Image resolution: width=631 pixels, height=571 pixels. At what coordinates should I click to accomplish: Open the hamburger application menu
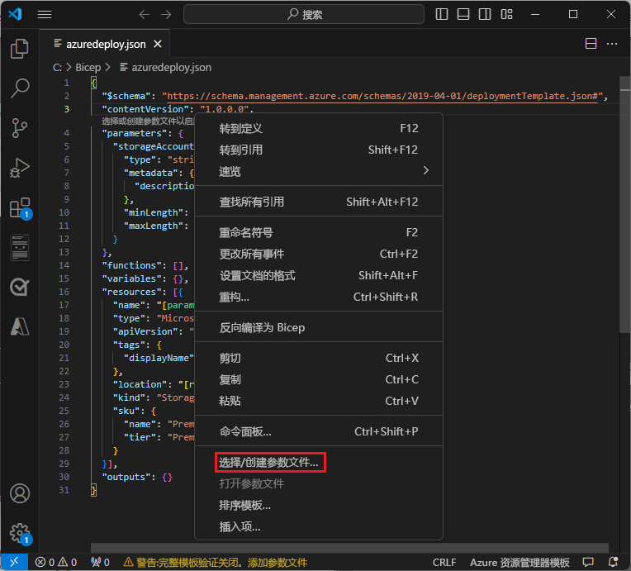pos(45,15)
